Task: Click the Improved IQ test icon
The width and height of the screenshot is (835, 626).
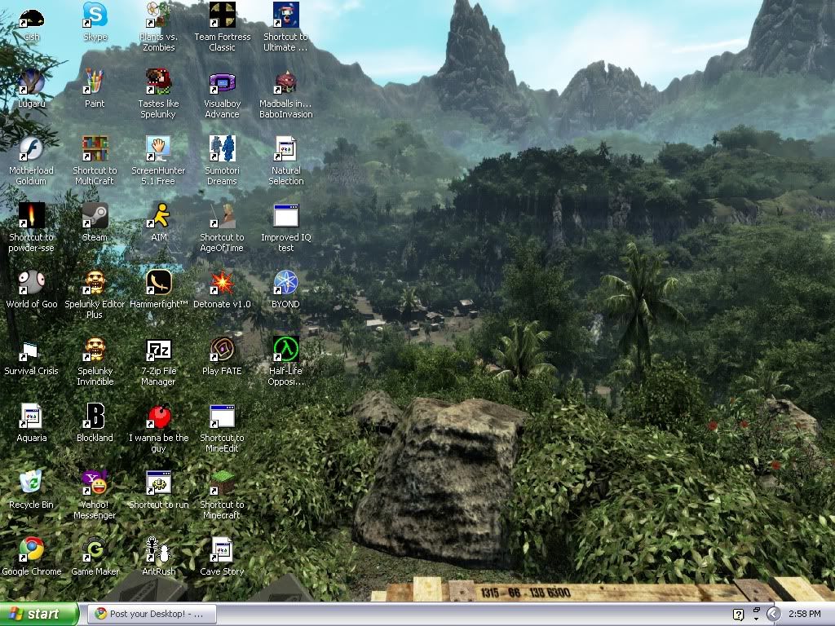Action: pyautogui.click(x=286, y=216)
